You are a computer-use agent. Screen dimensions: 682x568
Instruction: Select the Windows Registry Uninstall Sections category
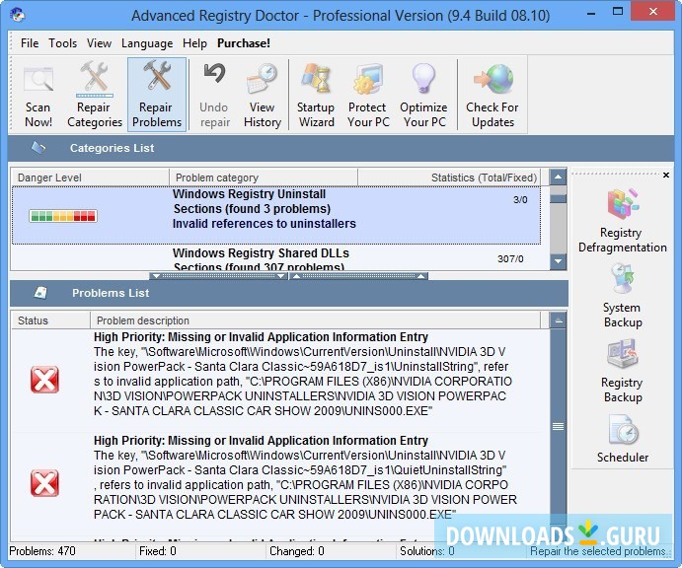(276, 216)
